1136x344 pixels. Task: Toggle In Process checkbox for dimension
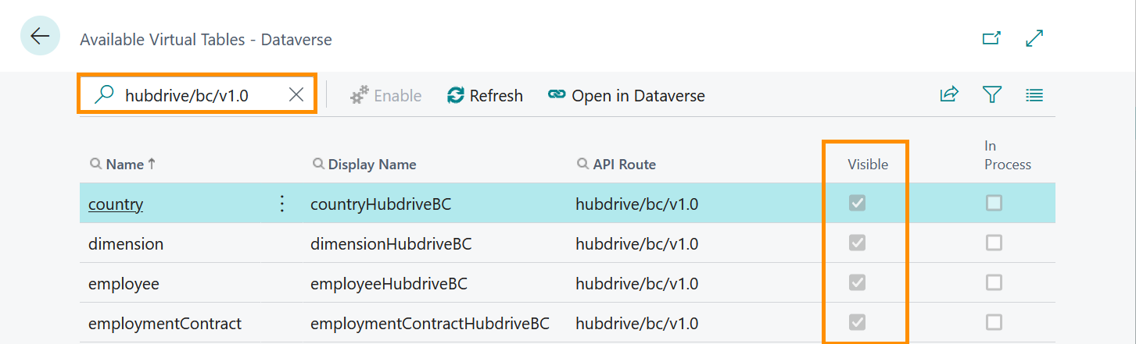pos(994,243)
